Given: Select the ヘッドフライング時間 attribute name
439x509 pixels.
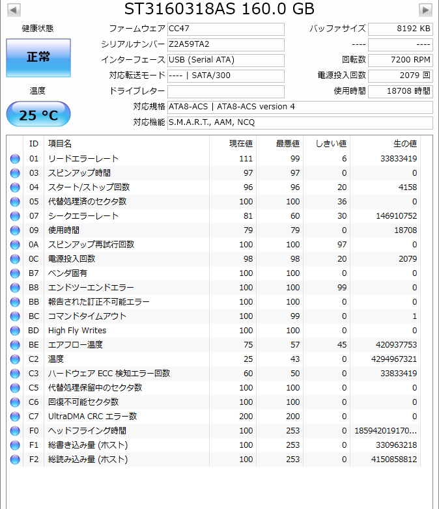Looking at the screenshot, I should pos(87,431).
